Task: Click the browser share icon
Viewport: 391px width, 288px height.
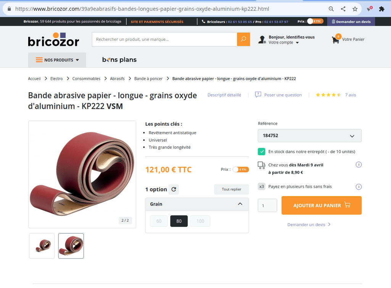Action: pyautogui.click(x=343, y=9)
